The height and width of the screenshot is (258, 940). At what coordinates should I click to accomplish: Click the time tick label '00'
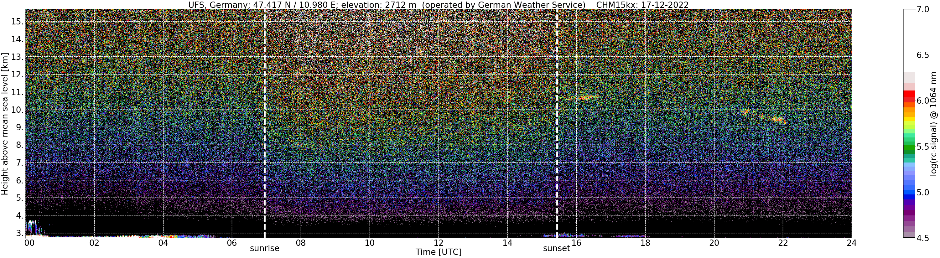coord(29,243)
